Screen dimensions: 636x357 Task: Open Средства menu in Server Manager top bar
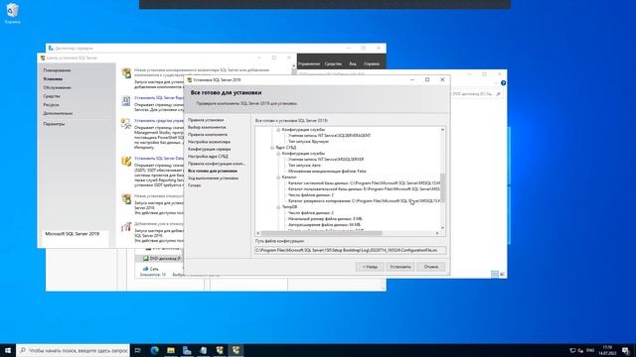click(x=333, y=63)
